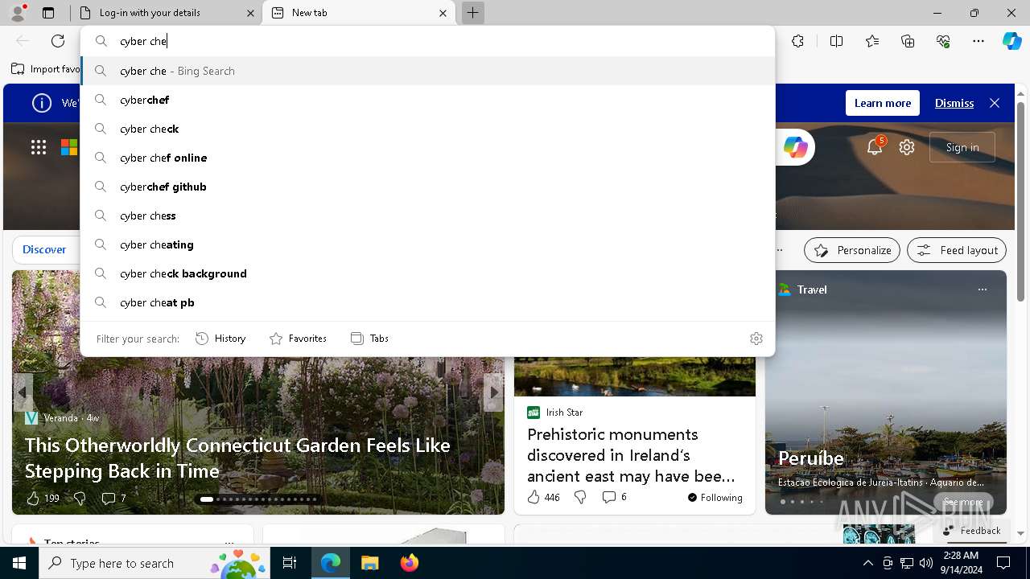Open Import favorites bookmark bar item
This screenshot has height=579, width=1030.
47,69
